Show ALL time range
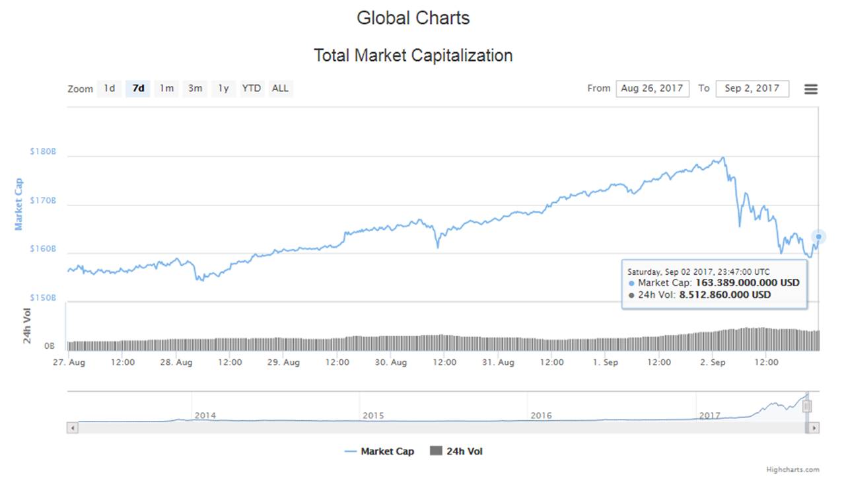Image resolution: width=846 pixels, height=479 pixels. (x=280, y=89)
